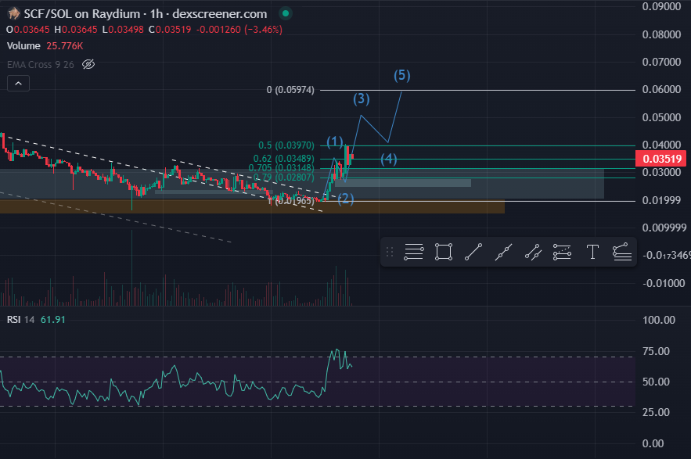Click the 0.06000 price axis label
Viewport: 691px width, 459px height.
[x=661, y=89]
